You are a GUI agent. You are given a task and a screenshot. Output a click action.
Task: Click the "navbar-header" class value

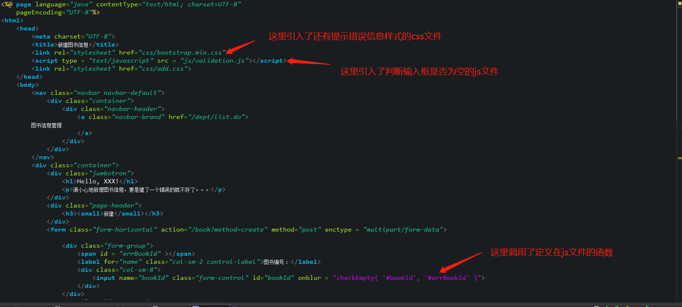coord(133,109)
